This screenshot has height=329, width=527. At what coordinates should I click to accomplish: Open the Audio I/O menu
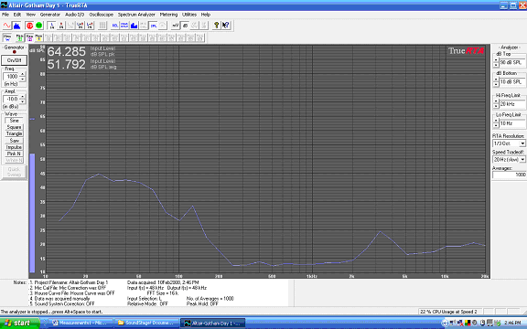click(75, 15)
